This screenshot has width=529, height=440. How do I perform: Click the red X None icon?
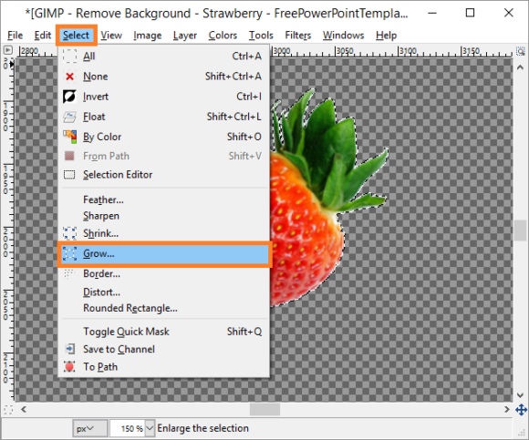[70, 77]
